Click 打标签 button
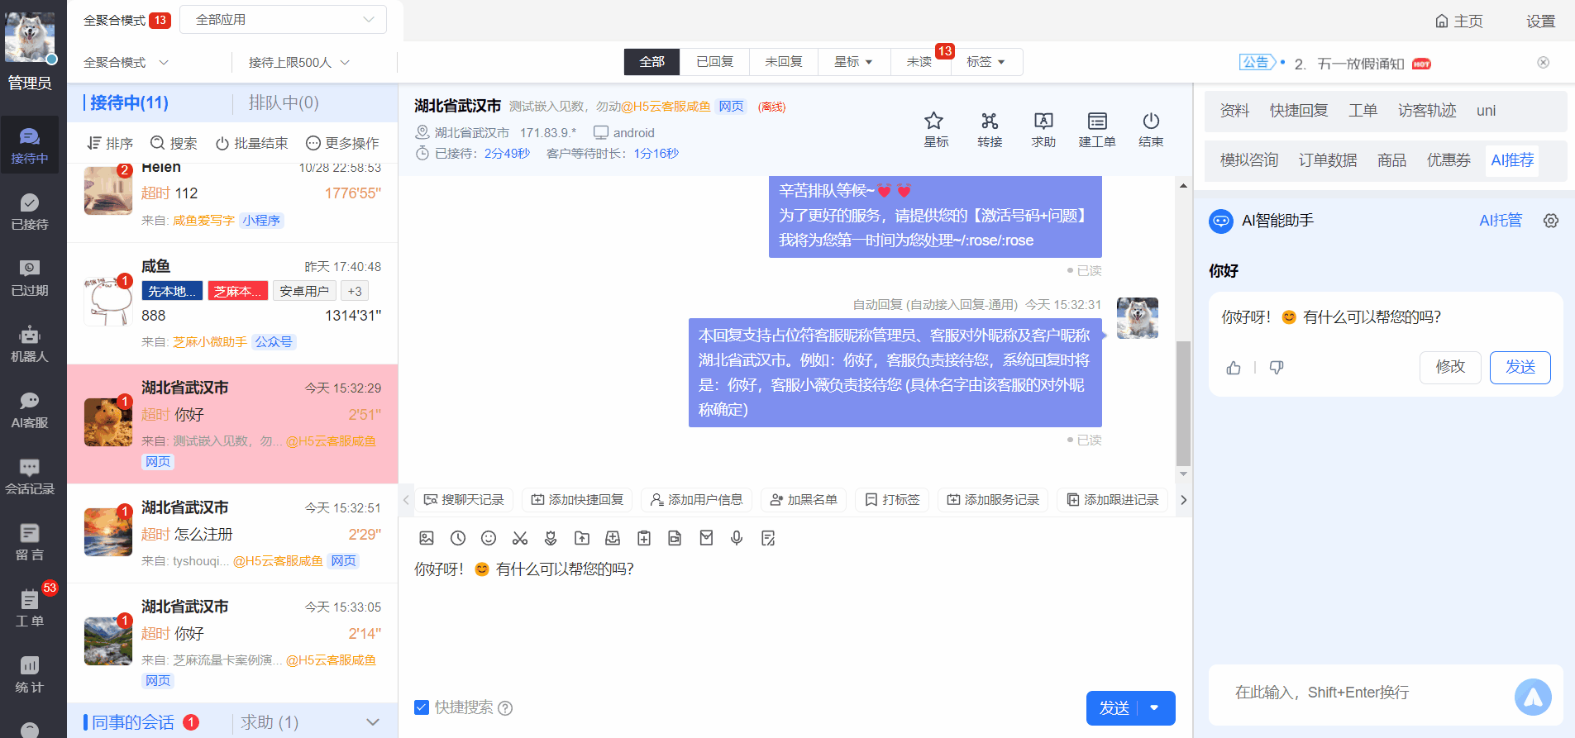1575x738 pixels. 892,500
